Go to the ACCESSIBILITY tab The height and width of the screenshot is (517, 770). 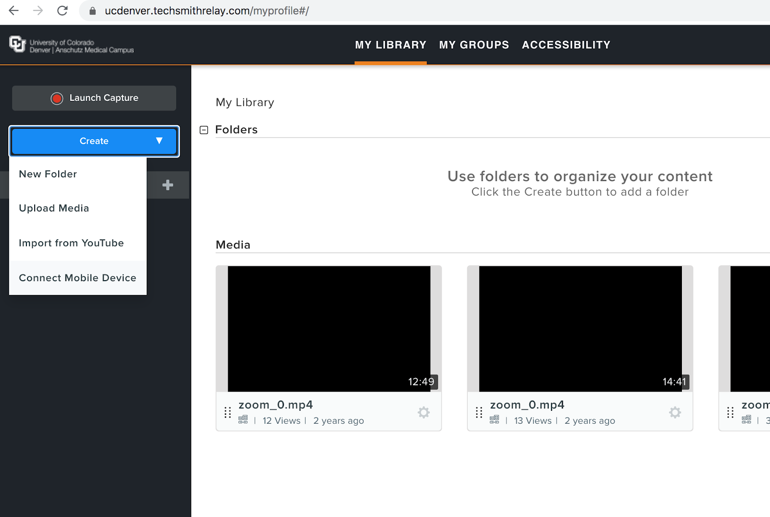(566, 45)
